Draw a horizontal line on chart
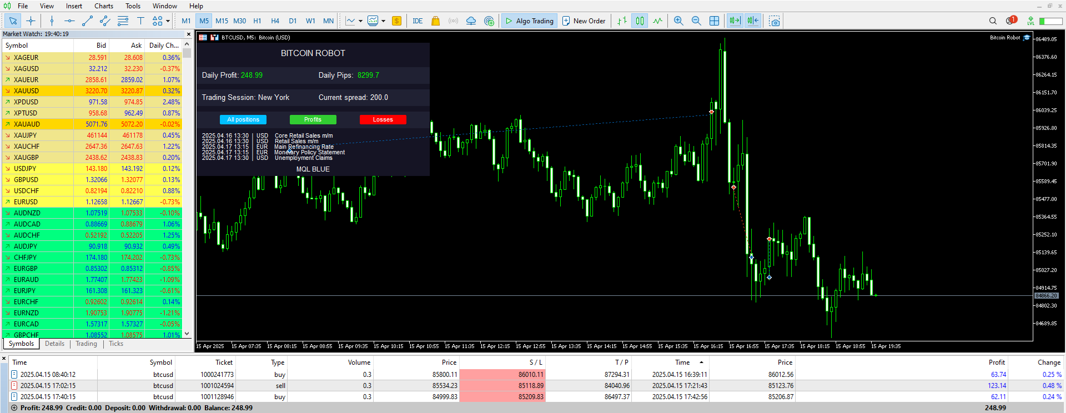1066x413 pixels. click(x=69, y=21)
